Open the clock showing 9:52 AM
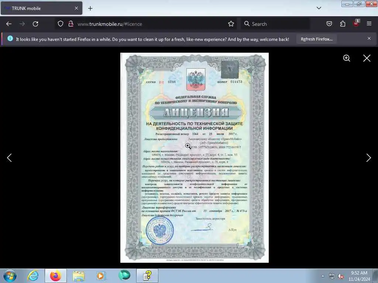This screenshot has height=283, width=378. point(359,276)
